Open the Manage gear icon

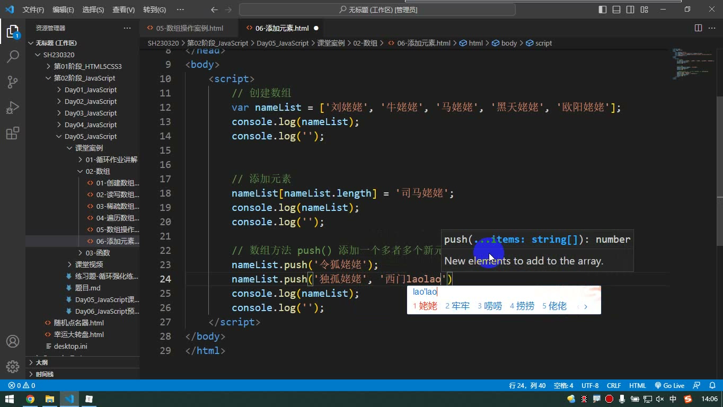point(13,367)
